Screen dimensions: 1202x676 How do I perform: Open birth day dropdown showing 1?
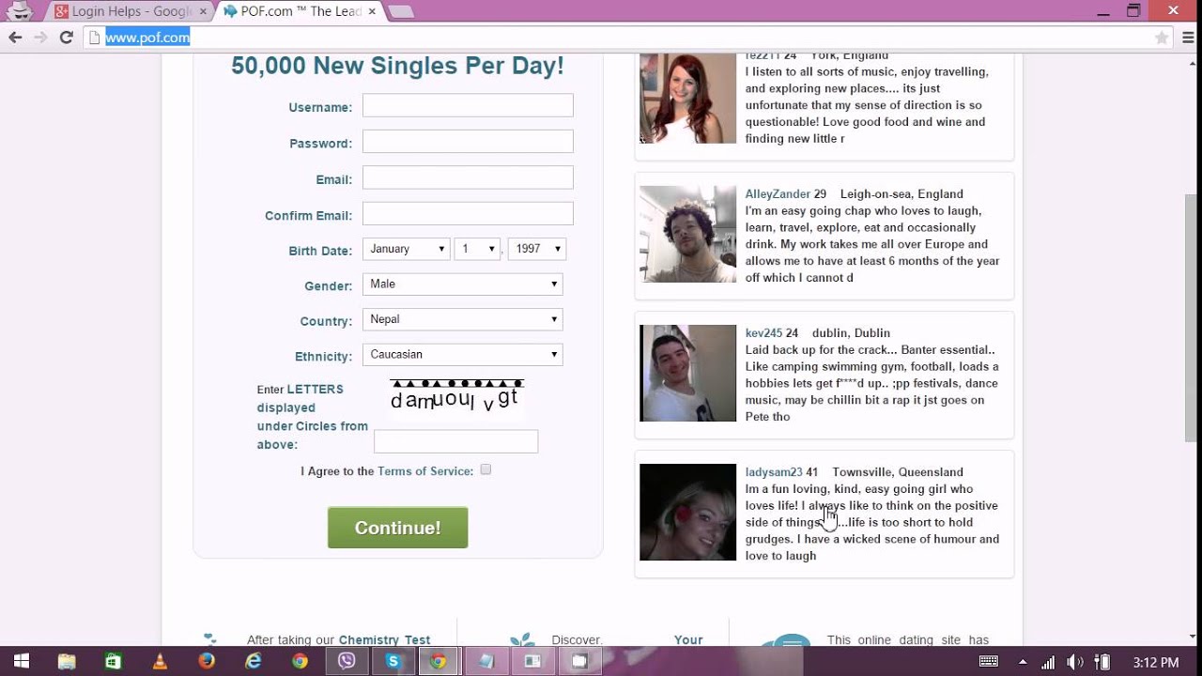pyautogui.click(x=477, y=249)
